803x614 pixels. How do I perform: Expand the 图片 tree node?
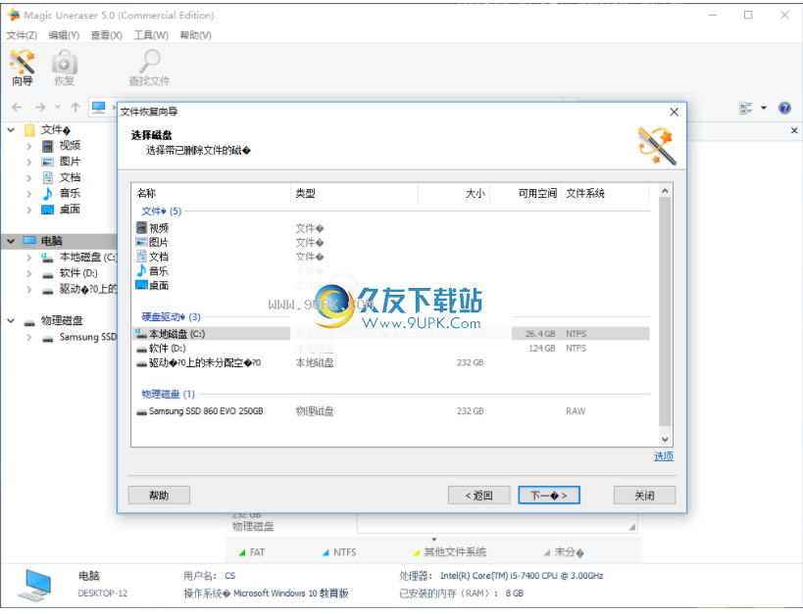click(29, 163)
